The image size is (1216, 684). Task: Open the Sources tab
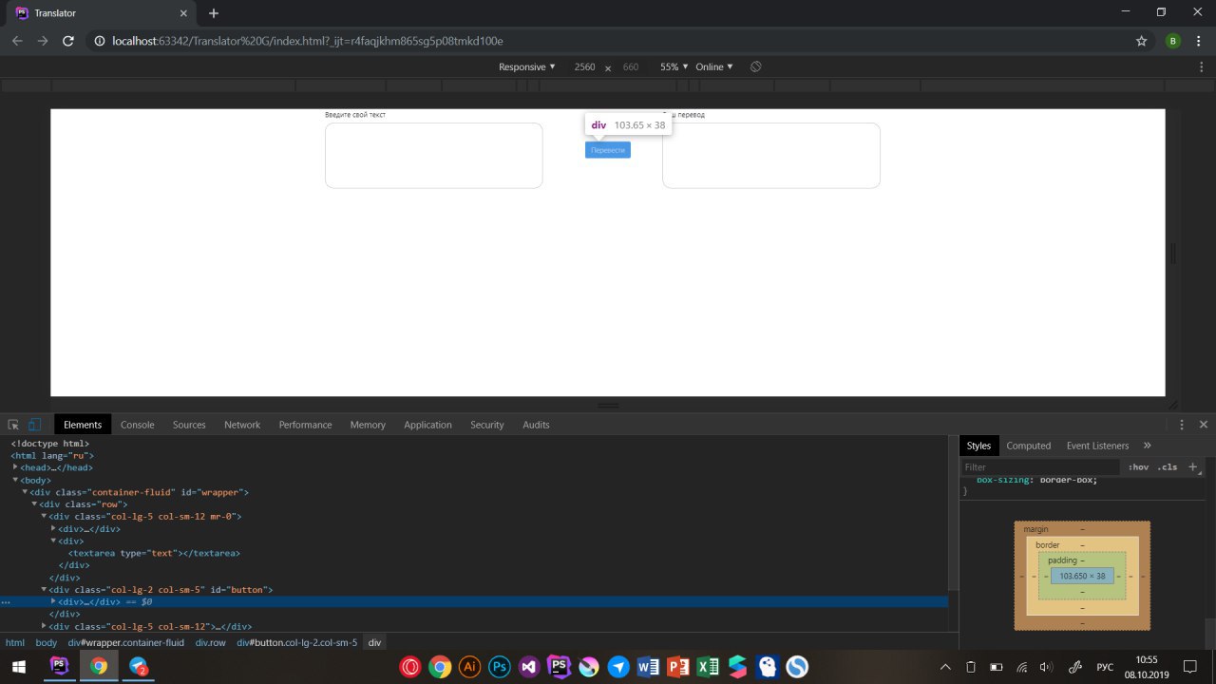(x=189, y=425)
